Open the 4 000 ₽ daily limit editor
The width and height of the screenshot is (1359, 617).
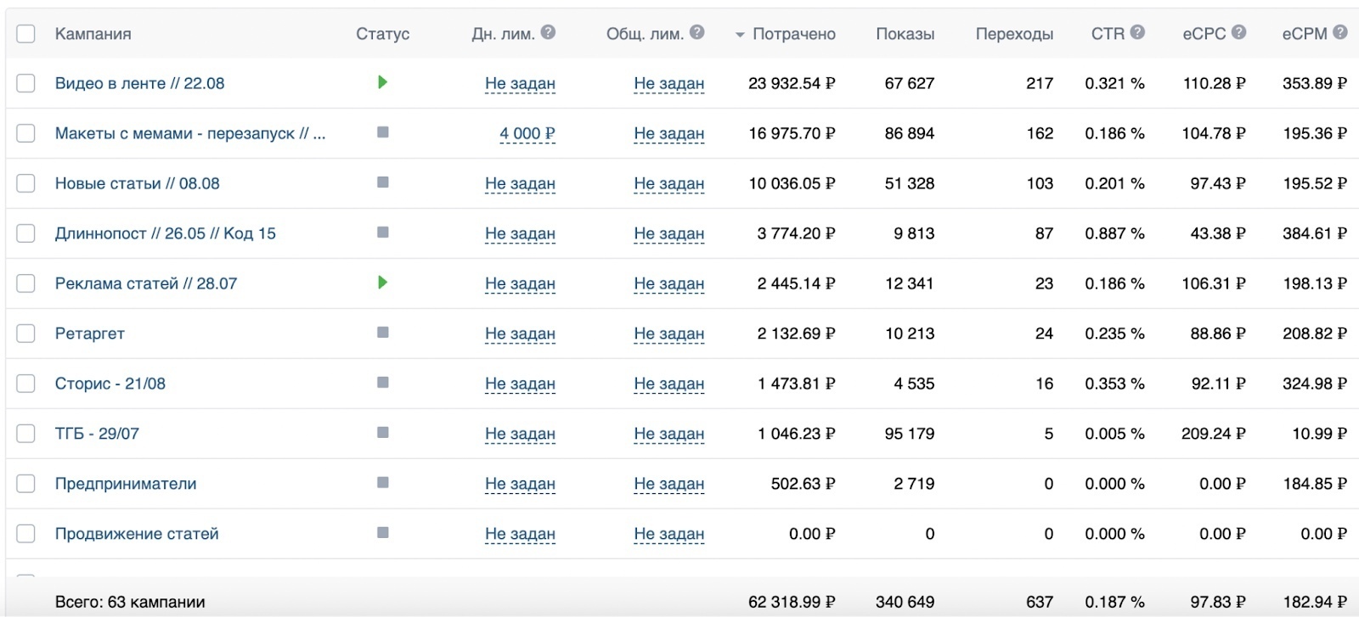527,133
